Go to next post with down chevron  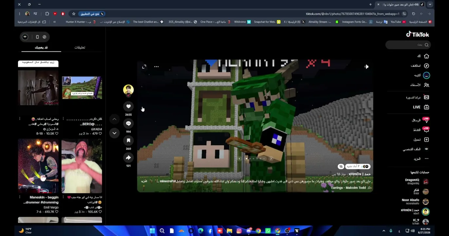click(114, 133)
